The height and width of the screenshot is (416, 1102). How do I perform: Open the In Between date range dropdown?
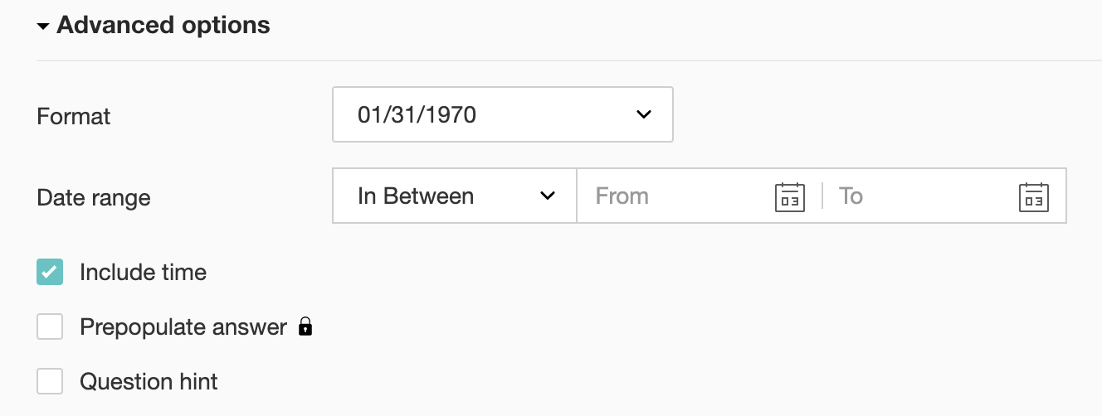tap(454, 196)
